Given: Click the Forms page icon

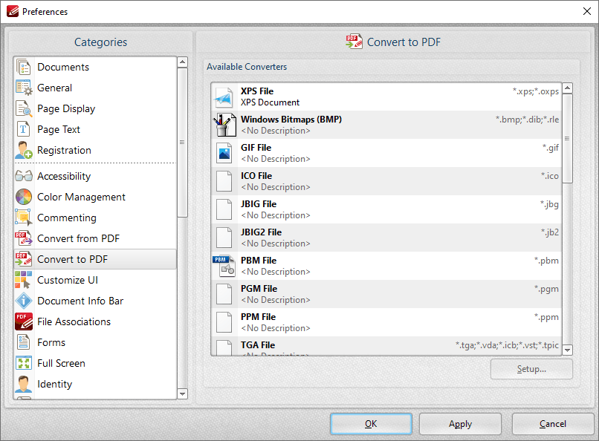Looking at the screenshot, I should [x=23, y=342].
